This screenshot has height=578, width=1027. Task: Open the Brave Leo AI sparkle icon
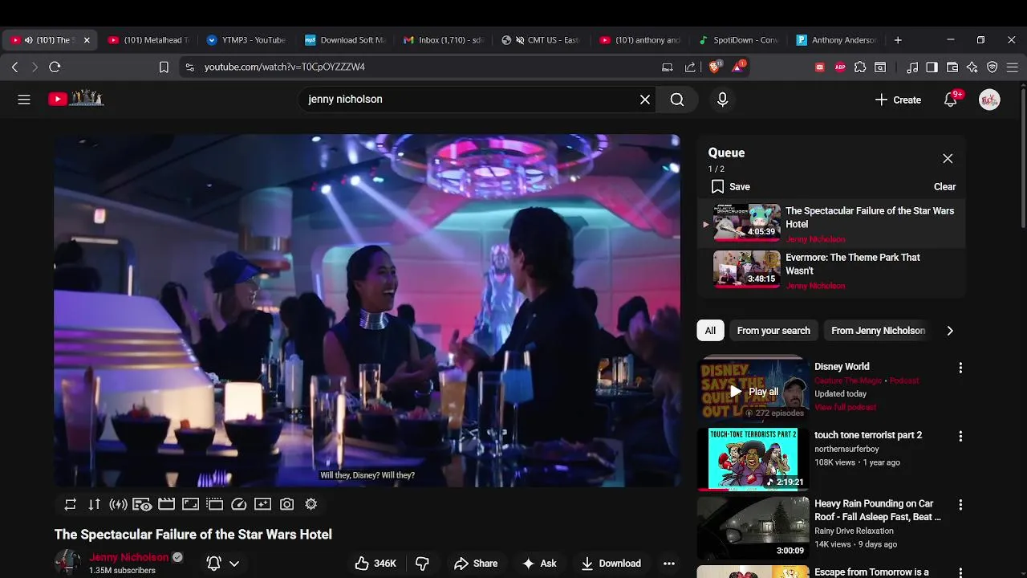[972, 67]
